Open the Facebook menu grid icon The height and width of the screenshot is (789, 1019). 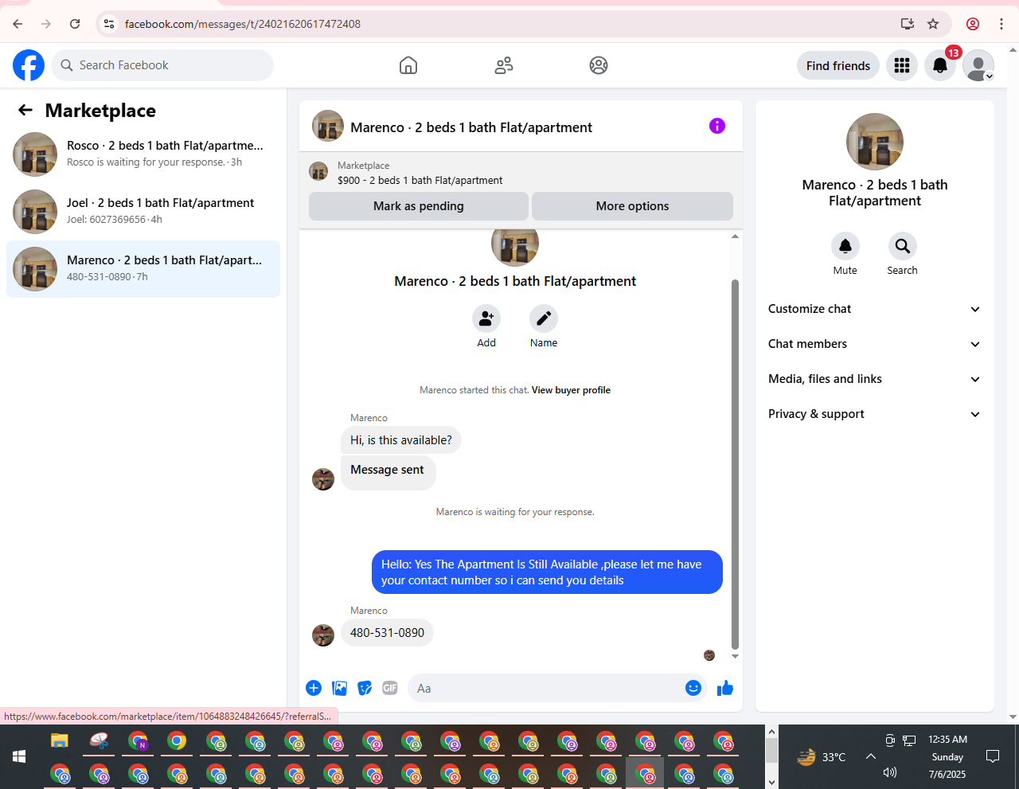click(902, 65)
